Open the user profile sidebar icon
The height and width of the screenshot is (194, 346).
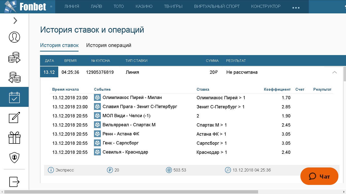click(14, 37)
